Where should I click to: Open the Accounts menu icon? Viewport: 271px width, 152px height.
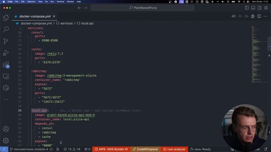pyautogui.click(x=6, y=129)
